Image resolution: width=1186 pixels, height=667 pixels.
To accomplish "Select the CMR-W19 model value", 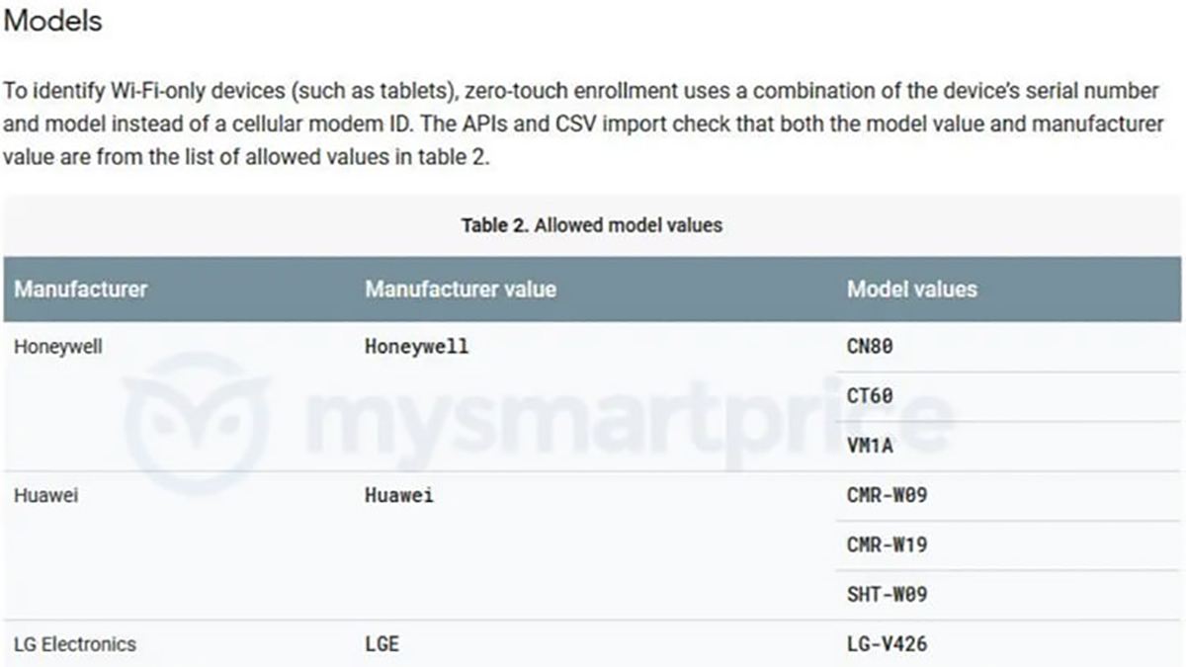I will pos(887,545).
